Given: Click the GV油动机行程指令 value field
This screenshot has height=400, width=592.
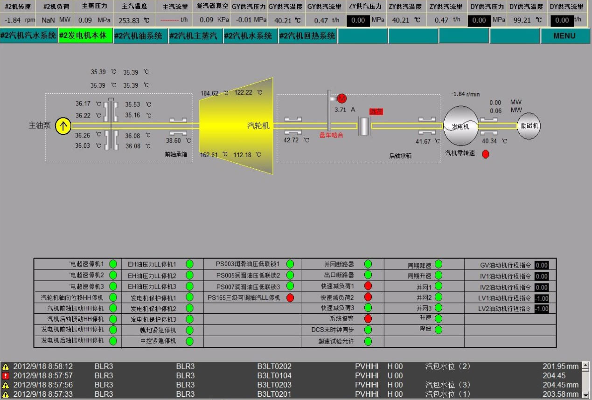Looking at the screenshot, I should click(542, 265).
